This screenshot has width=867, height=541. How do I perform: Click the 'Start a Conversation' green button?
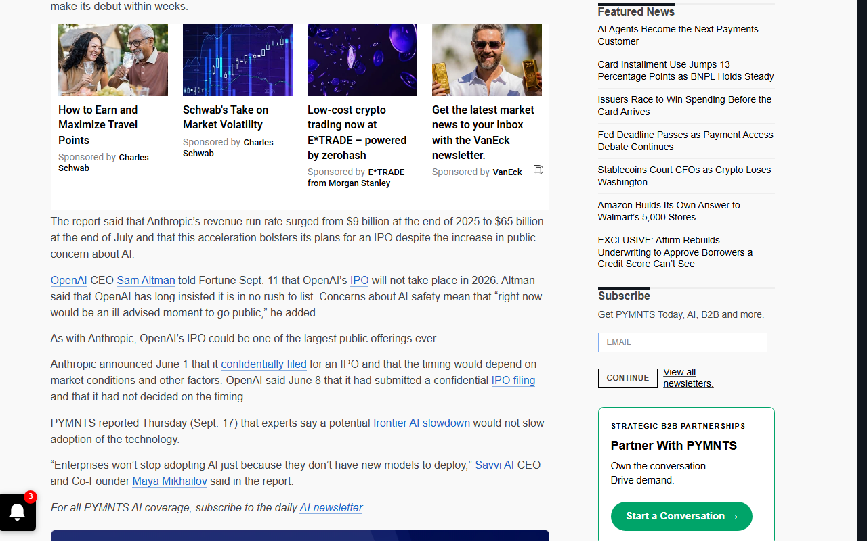681,516
